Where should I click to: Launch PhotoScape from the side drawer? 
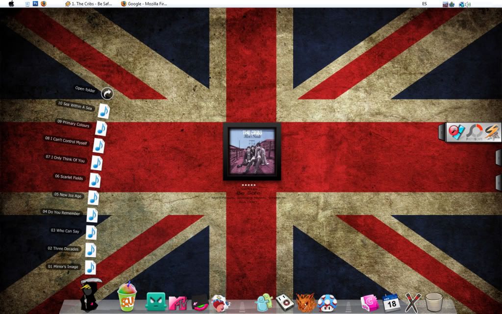click(x=475, y=132)
